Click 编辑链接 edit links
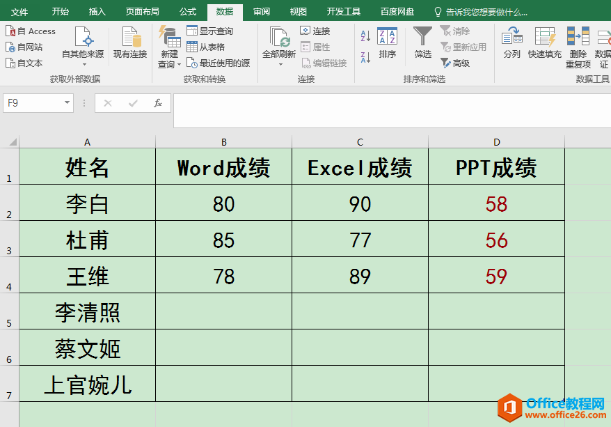The width and height of the screenshot is (611, 427). coord(324,63)
